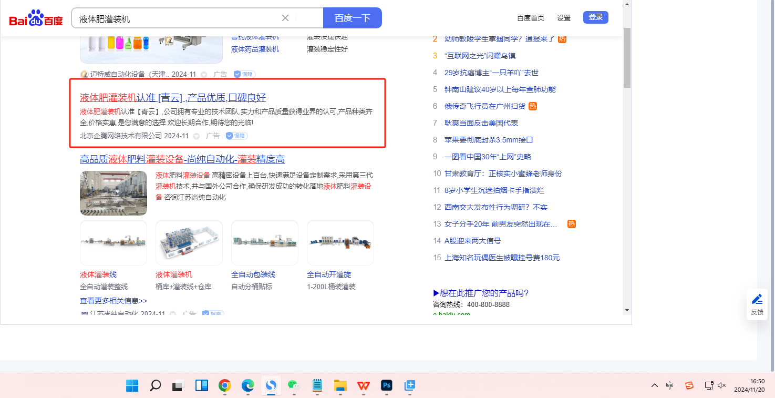Click the Sogou input method tray icon
This screenshot has width=775, height=398.
[x=689, y=385]
